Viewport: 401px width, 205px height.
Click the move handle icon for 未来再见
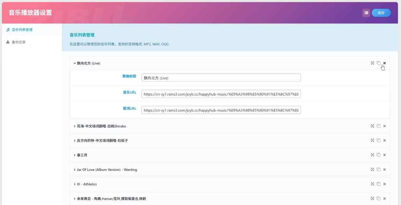click(x=372, y=199)
